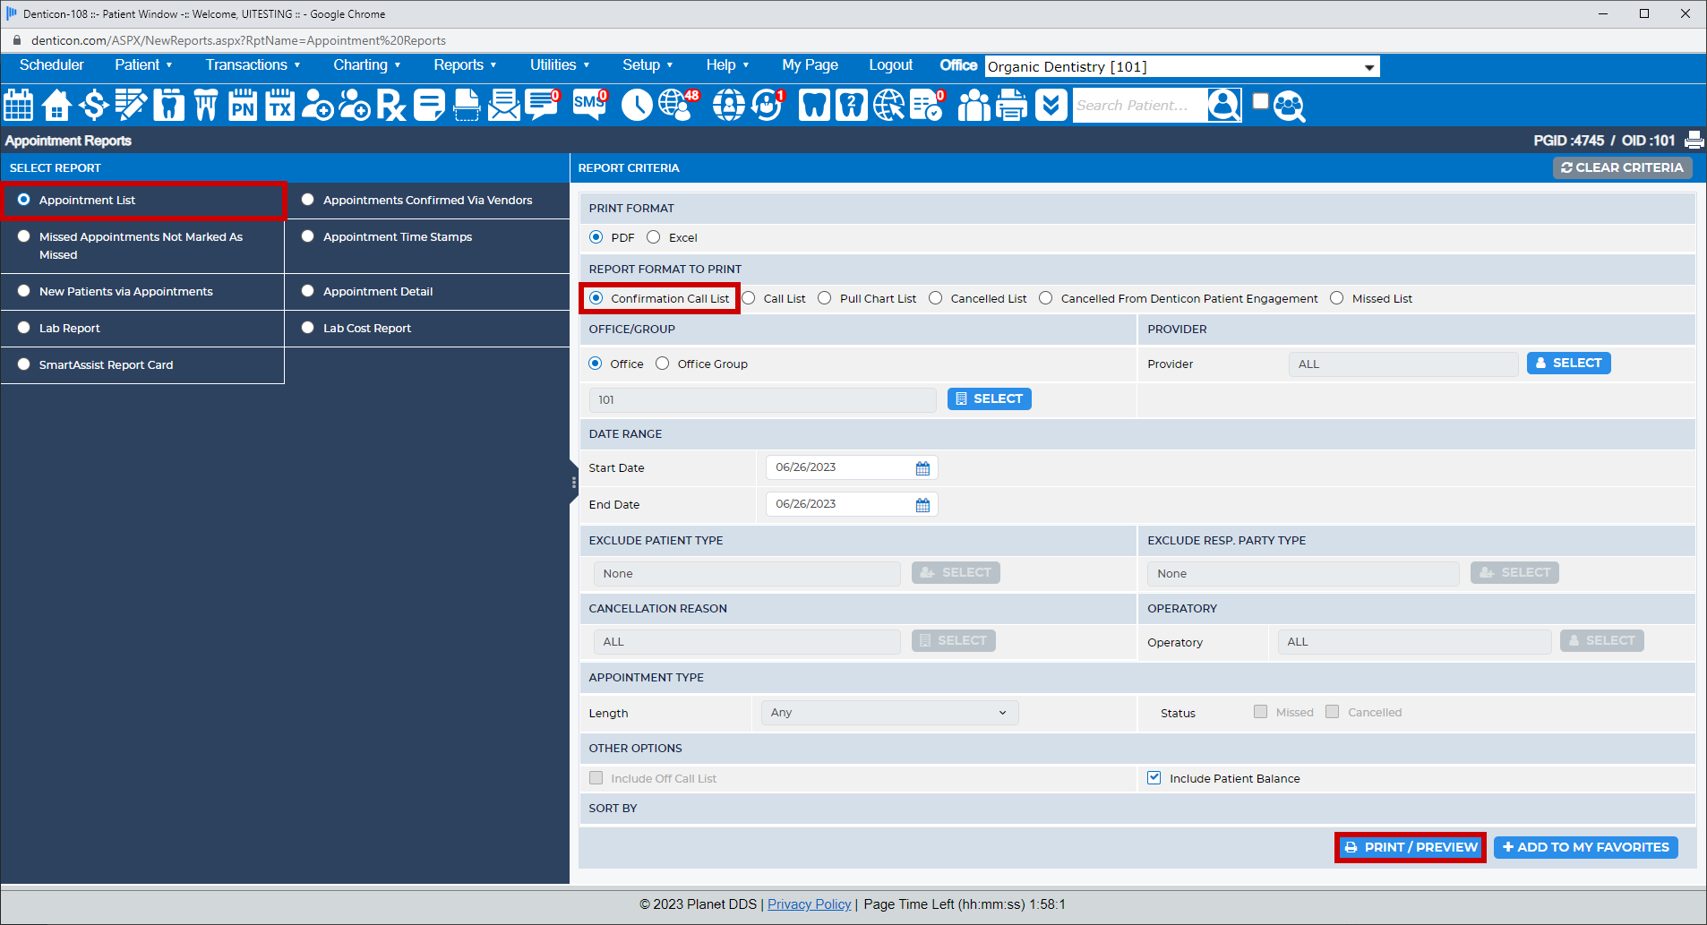Open the PN progress notes icon
Screen dimensions: 1707x925
[243, 105]
